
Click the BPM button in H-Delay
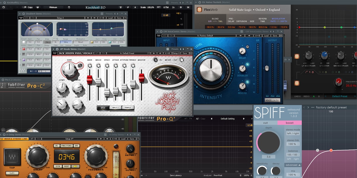click(x=58, y=166)
